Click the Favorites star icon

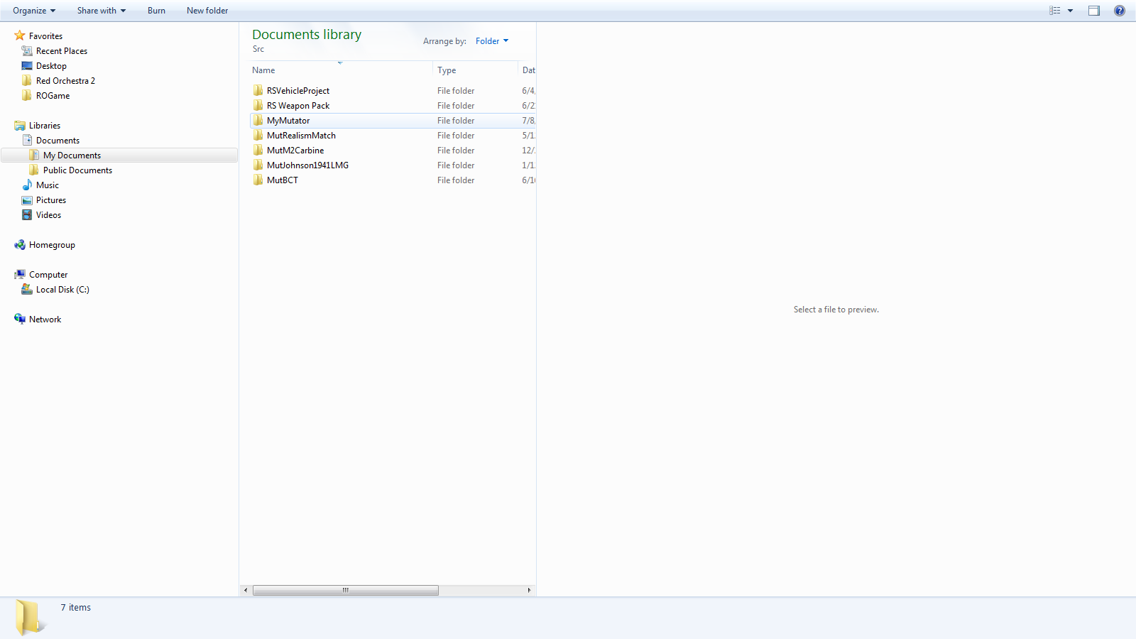(20, 35)
